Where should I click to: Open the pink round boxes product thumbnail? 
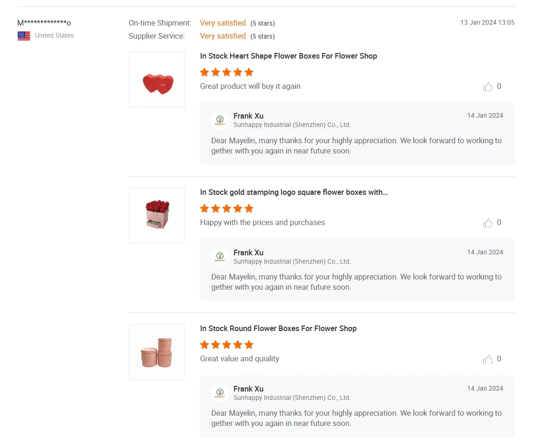point(157,352)
